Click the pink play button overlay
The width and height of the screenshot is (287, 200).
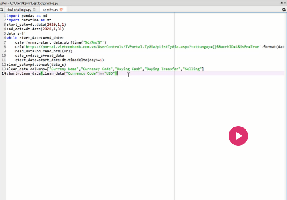pyautogui.click(x=238, y=136)
